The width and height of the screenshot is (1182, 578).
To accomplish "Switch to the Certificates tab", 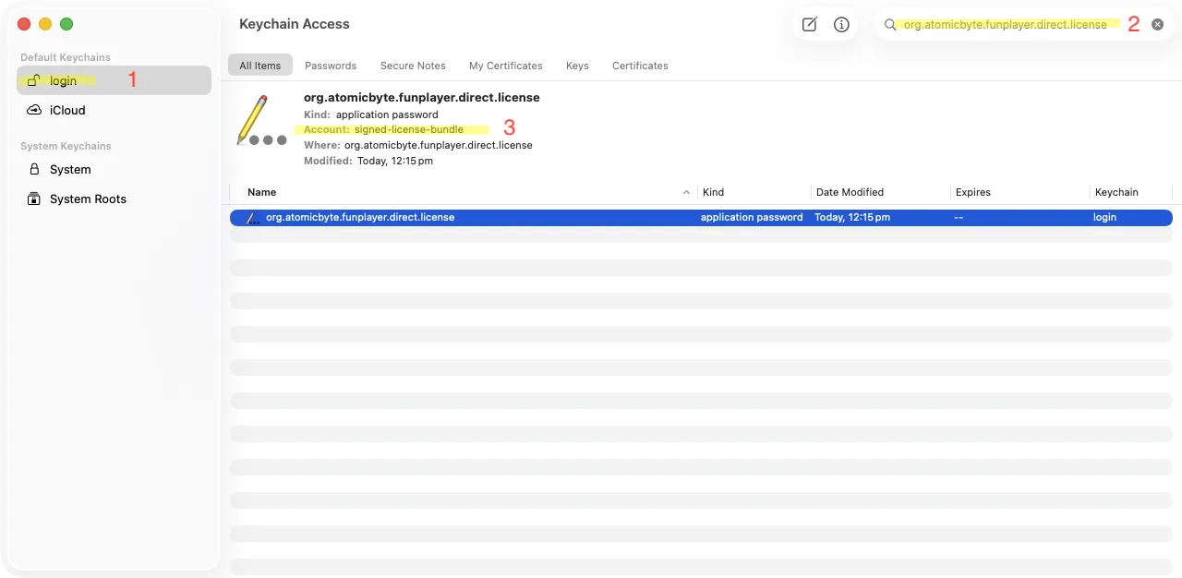I will coord(640,66).
